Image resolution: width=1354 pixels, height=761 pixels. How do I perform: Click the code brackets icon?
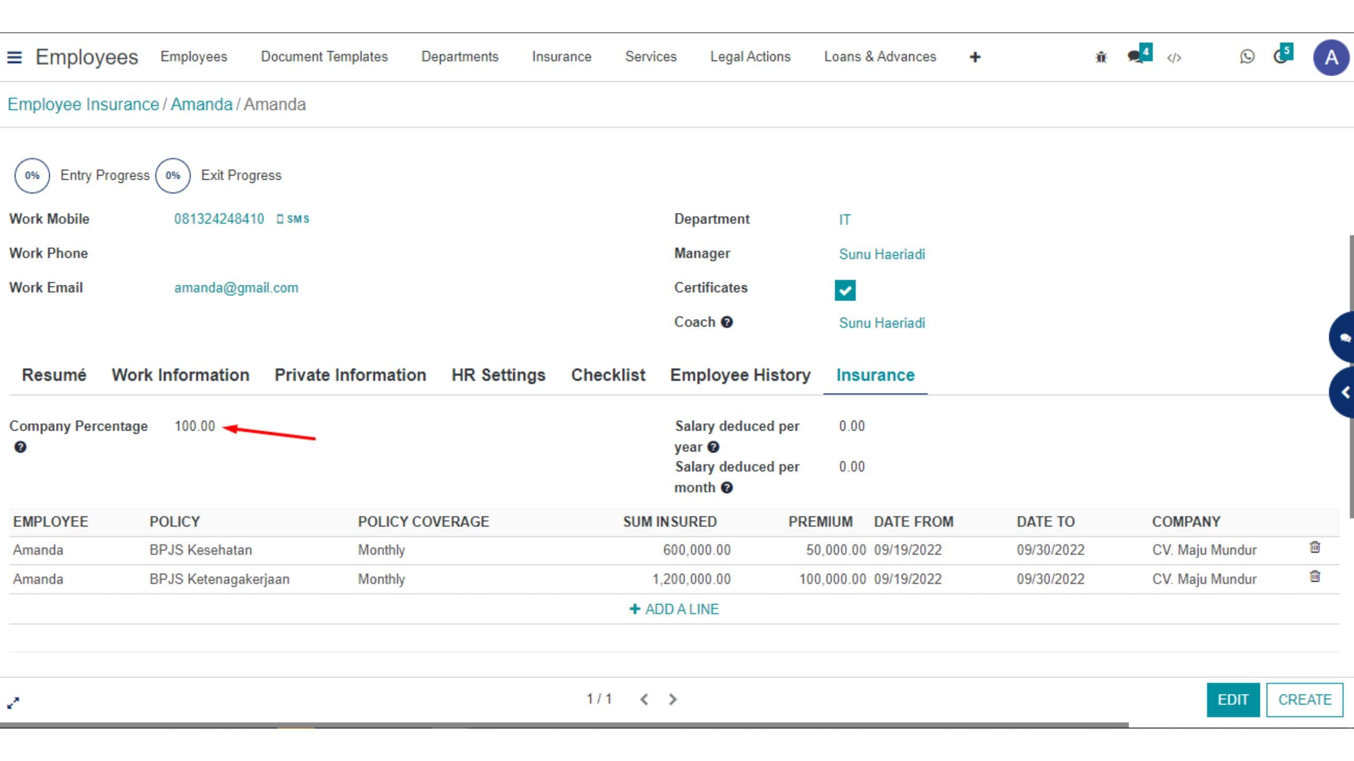(x=1174, y=58)
